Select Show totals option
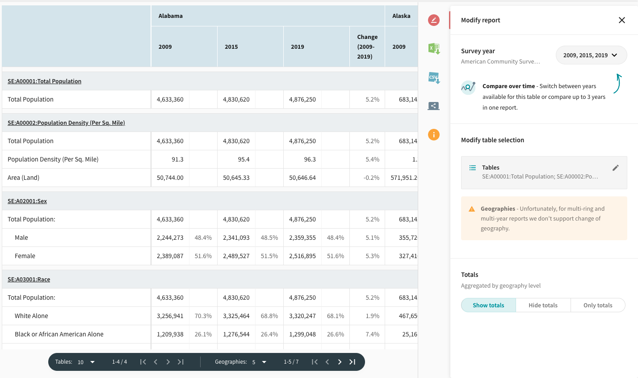Viewport: 638px width, 378px height. 488,305
